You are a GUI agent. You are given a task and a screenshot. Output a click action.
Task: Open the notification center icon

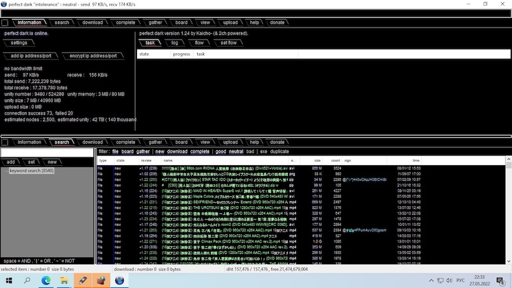point(498,280)
